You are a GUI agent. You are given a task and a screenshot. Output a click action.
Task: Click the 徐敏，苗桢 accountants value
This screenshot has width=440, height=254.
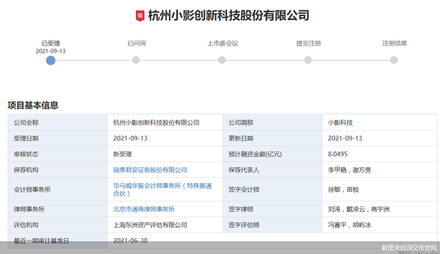tap(343, 189)
